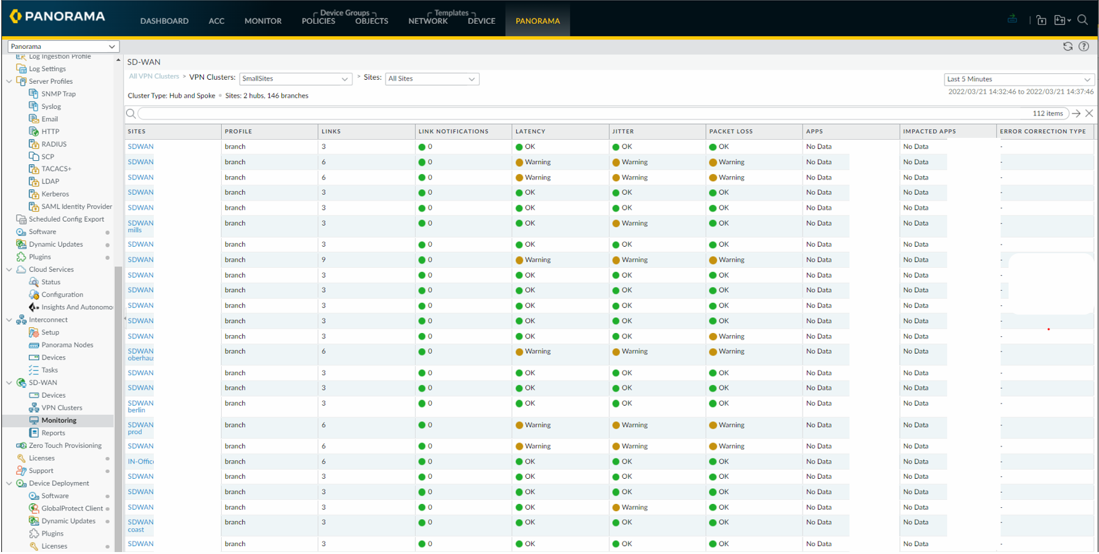Open the Sites dropdown showing All Sites
Image resolution: width=1099 pixels, height=554 pixels.
432,78
